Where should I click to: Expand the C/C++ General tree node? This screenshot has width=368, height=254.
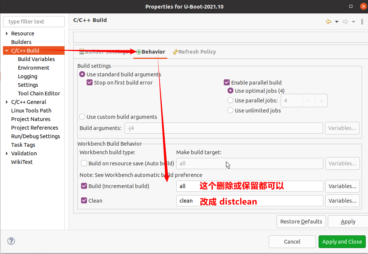(x=7, y=102)
